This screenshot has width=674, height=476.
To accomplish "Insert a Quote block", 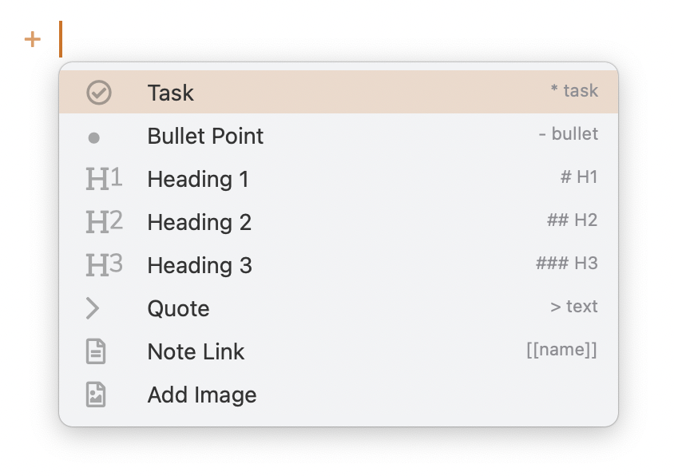I will point(178,308).
